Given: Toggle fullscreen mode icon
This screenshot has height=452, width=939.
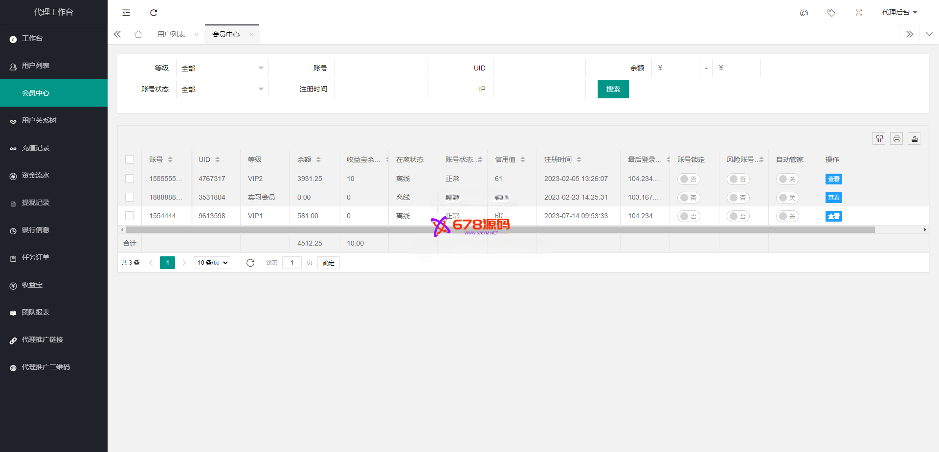Looking at the screenshot, I should [859, 13].
